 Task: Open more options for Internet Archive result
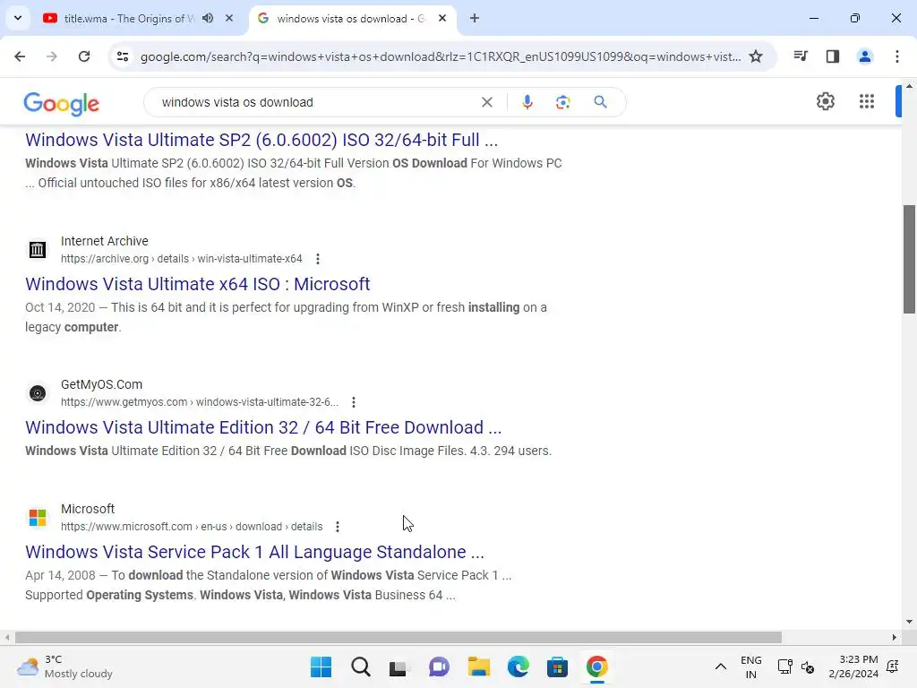(318, 259)
